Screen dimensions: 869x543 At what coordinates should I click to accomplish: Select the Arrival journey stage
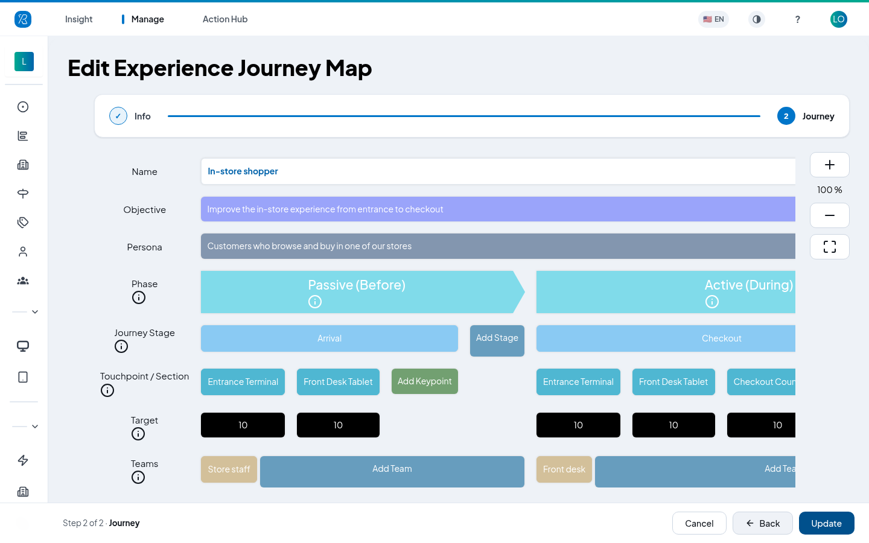click(329, 338)
